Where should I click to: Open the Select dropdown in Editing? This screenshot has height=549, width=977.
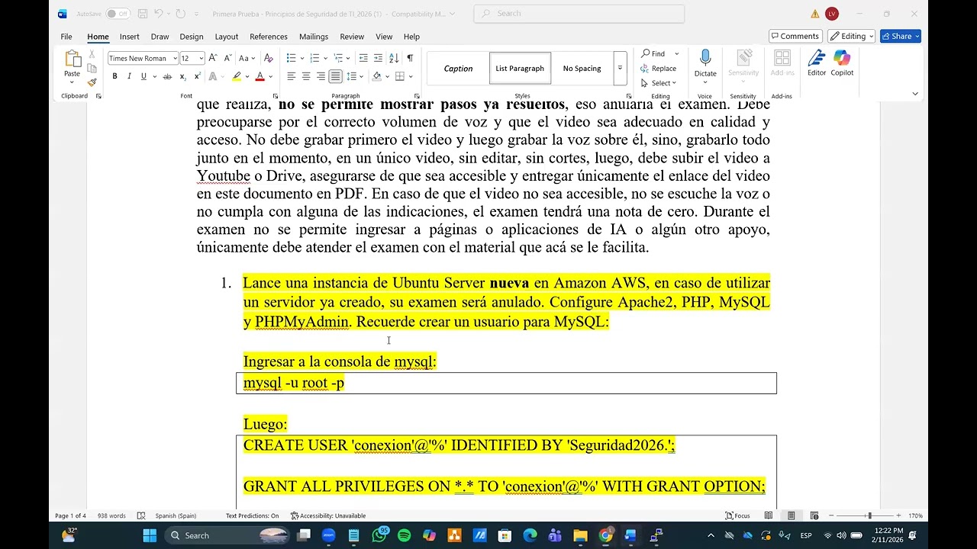click(x=659, y=83)
